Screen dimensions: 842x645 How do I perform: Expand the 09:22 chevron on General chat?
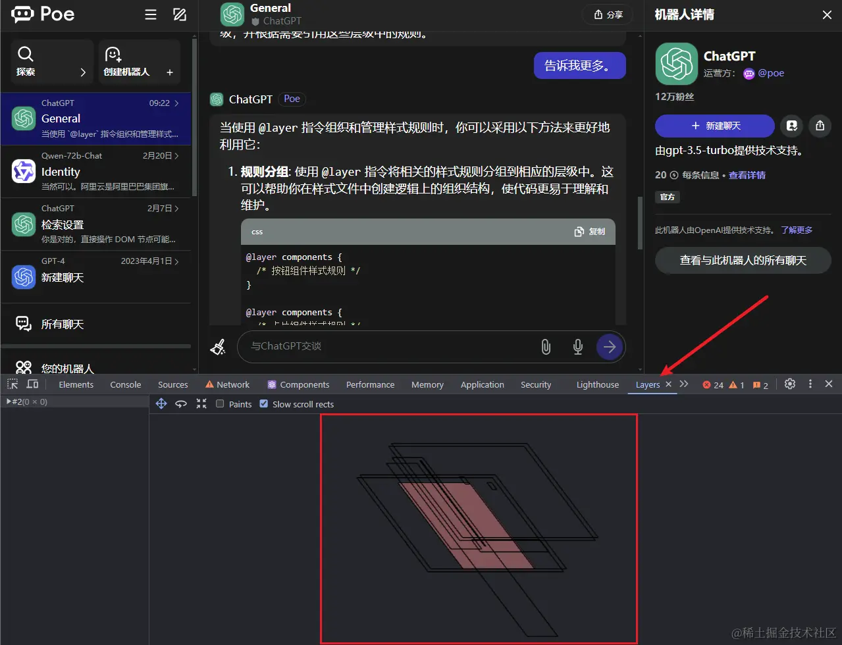click(176, 103)
